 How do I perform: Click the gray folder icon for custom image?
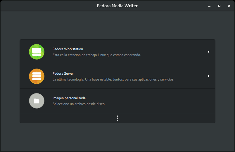(x=37, y=101)
